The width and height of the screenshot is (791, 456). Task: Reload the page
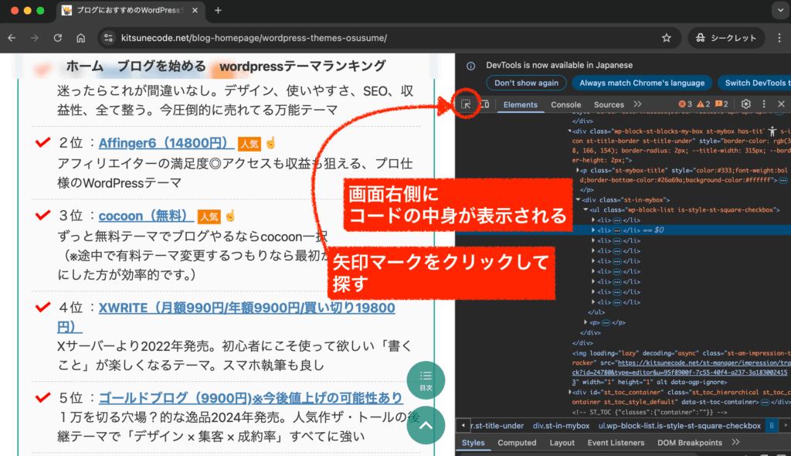[57, 38]
